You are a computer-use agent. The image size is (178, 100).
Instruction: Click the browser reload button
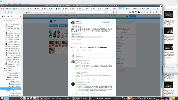click(8, 12)
